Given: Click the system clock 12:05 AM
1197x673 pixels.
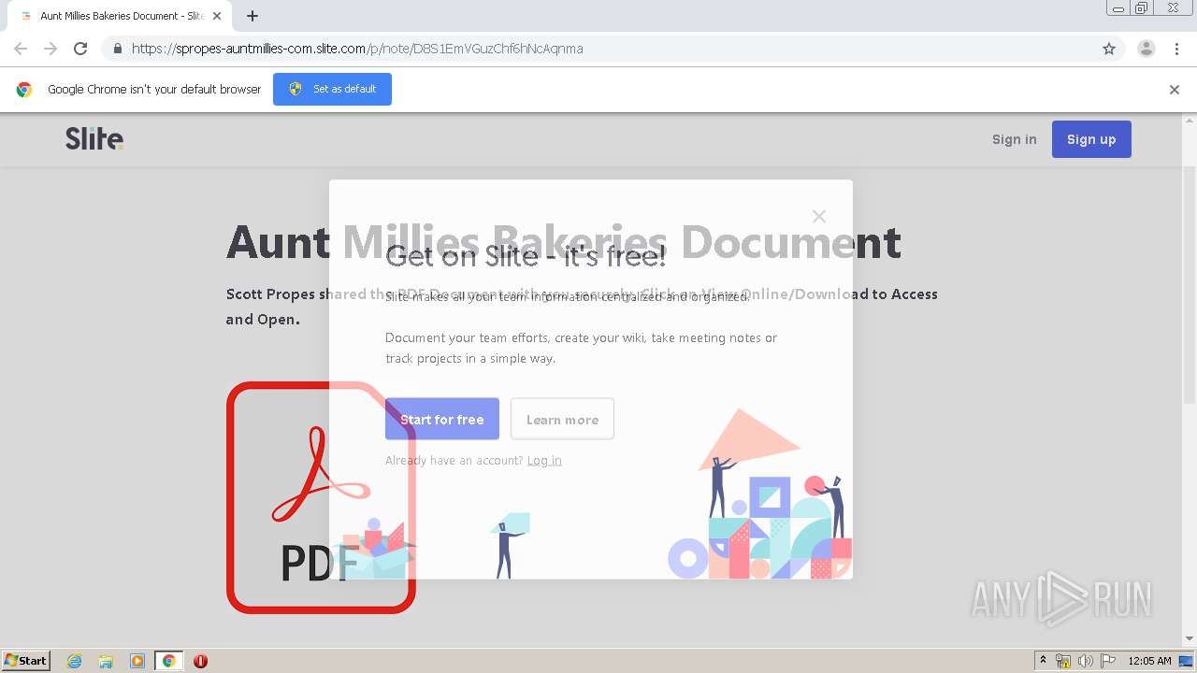Looking at the screenshot, I should click(1149, 661).
